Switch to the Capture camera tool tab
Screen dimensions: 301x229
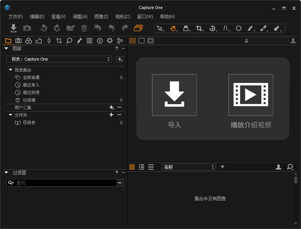click(x=18, y=41)
